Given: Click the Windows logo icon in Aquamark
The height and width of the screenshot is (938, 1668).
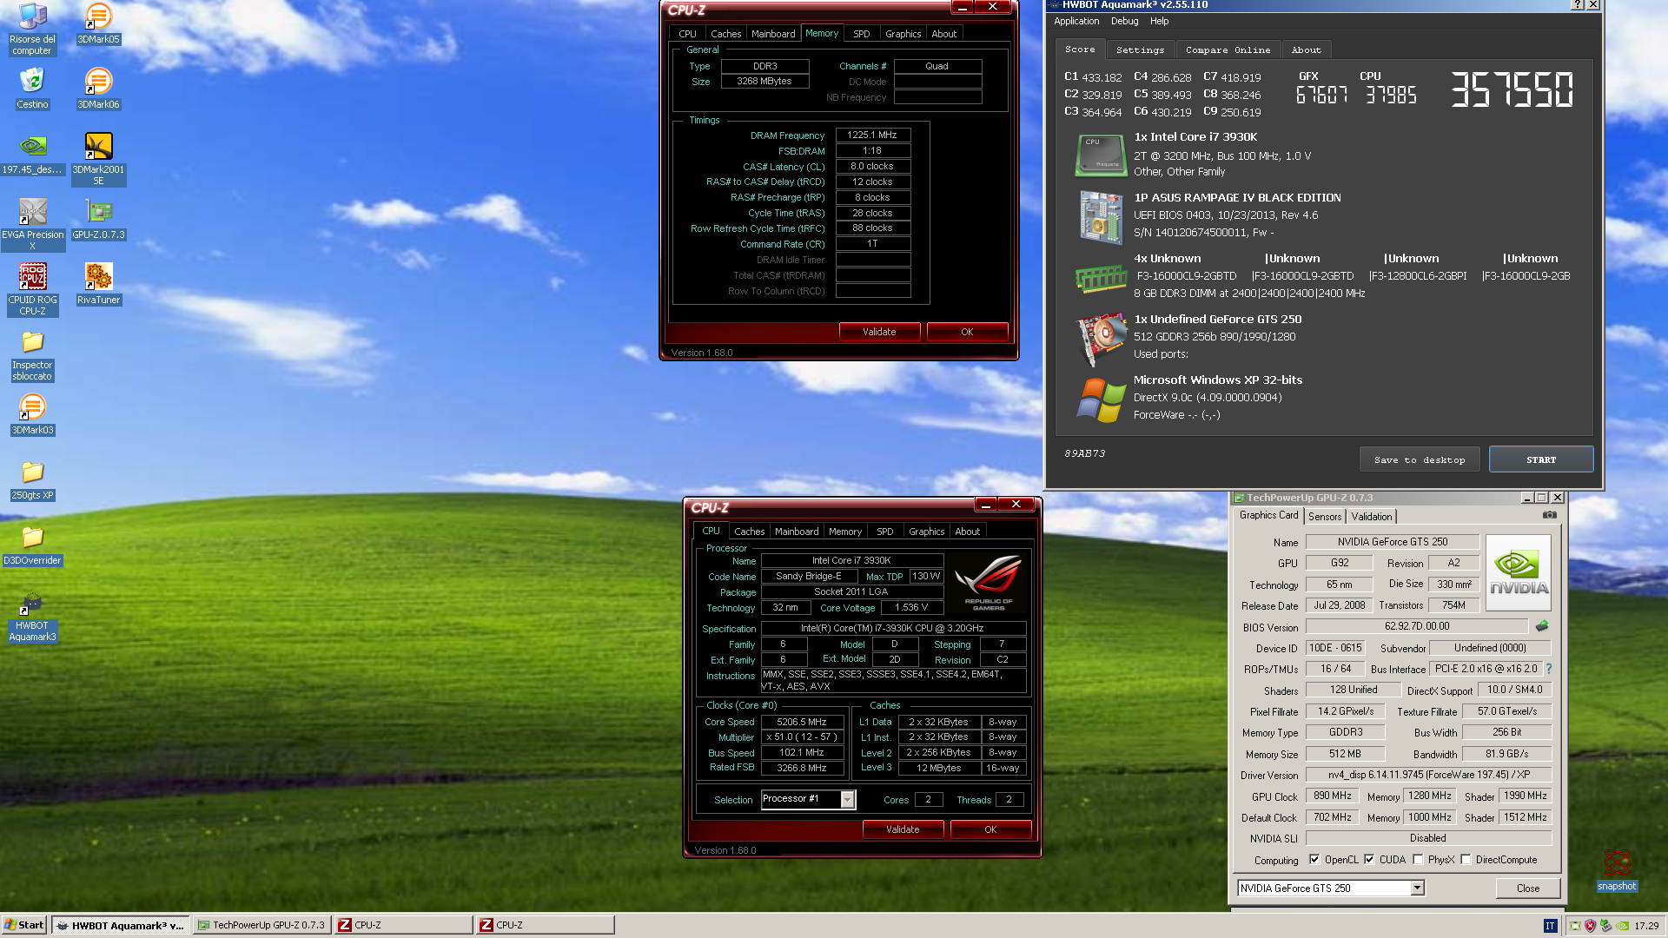Looking at the screenshot, I should 1101,400.
